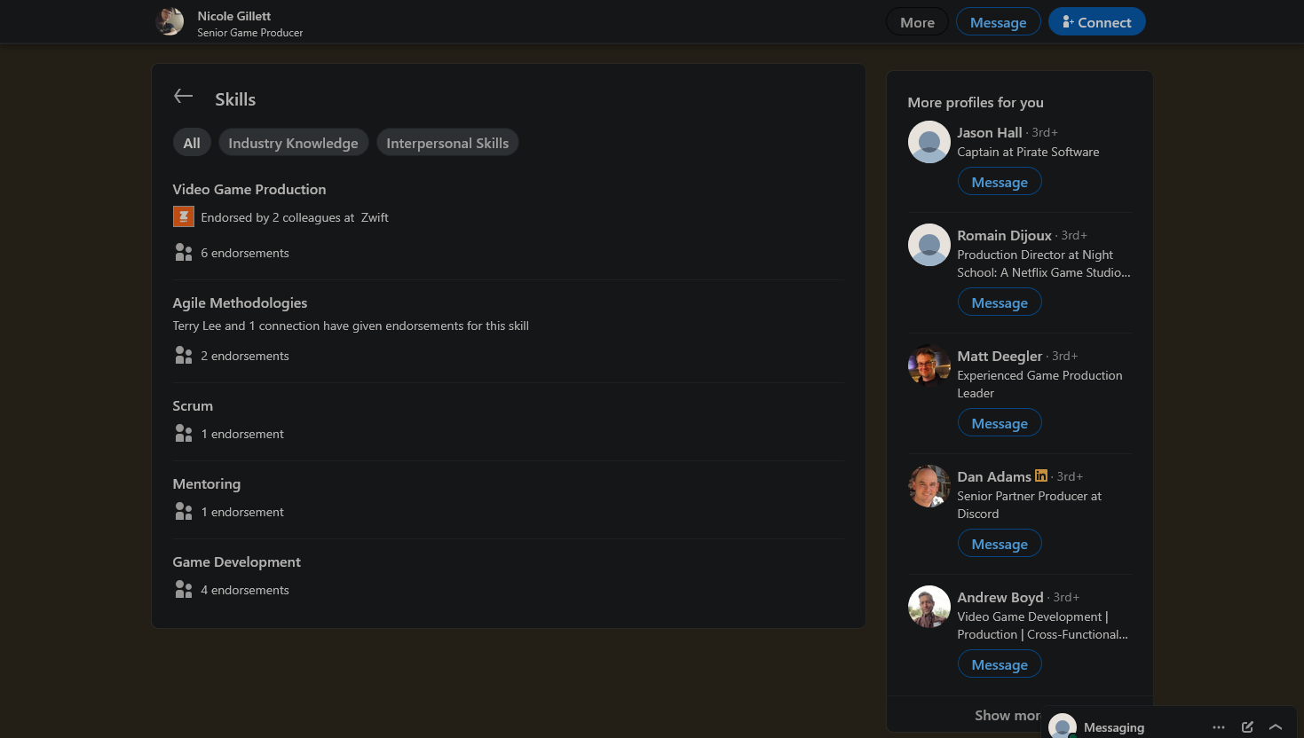The width and height of the screenshot is (1304, 738).
Task: Click endorsers icon under Scrum
Action: coord(184,434)
